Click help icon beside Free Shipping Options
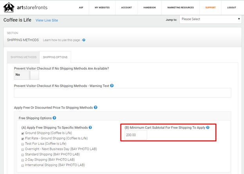The width and height of the screenshot is (244, 174). pos(54,118)
